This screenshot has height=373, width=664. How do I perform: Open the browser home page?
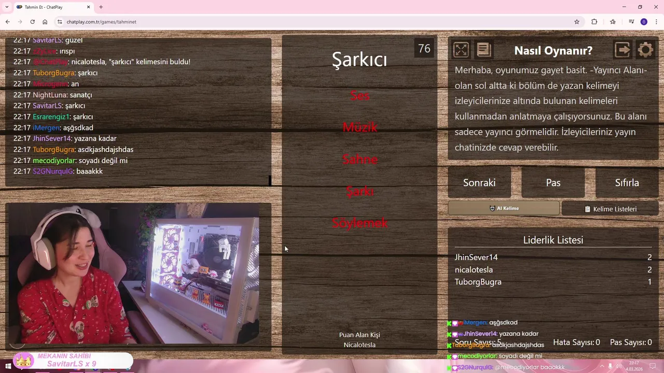click(45, 22)
